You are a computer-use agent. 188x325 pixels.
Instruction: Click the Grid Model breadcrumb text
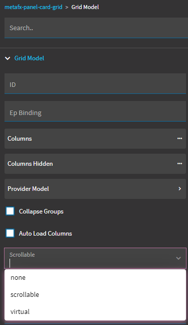(85, 7)
